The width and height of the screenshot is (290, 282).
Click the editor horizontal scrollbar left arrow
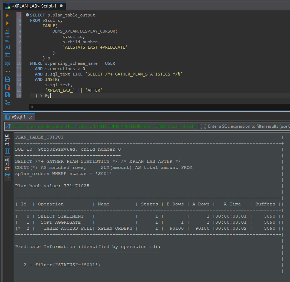(x=32, y=107)
